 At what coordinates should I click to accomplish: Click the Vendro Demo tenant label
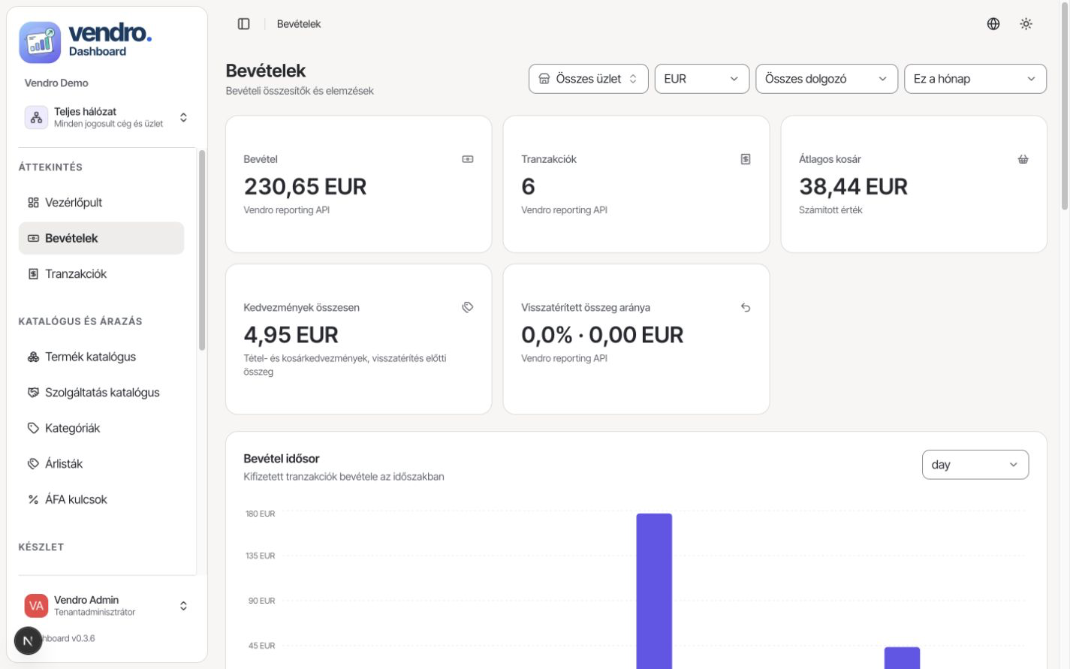(x=56, y=83)
